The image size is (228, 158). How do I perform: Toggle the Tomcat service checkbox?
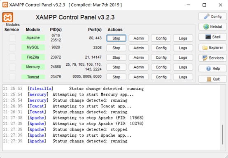12,77
